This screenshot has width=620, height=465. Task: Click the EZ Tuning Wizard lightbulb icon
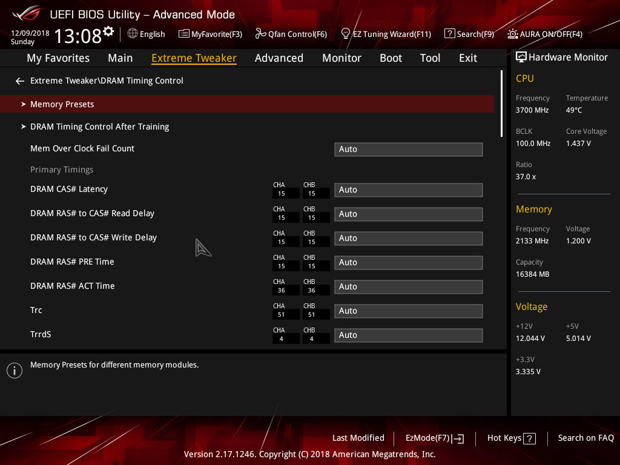point(345,34)
